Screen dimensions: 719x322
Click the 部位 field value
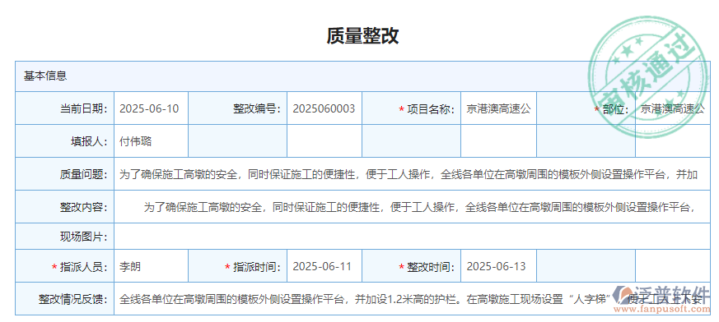click(x=673, y=108)
